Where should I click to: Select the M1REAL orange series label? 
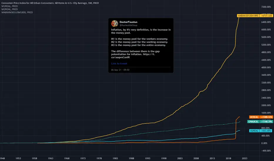(x=254, y=117)
